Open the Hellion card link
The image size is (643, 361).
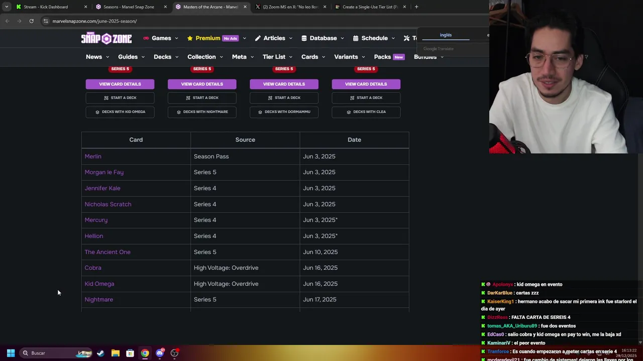(x=94, y=236)
